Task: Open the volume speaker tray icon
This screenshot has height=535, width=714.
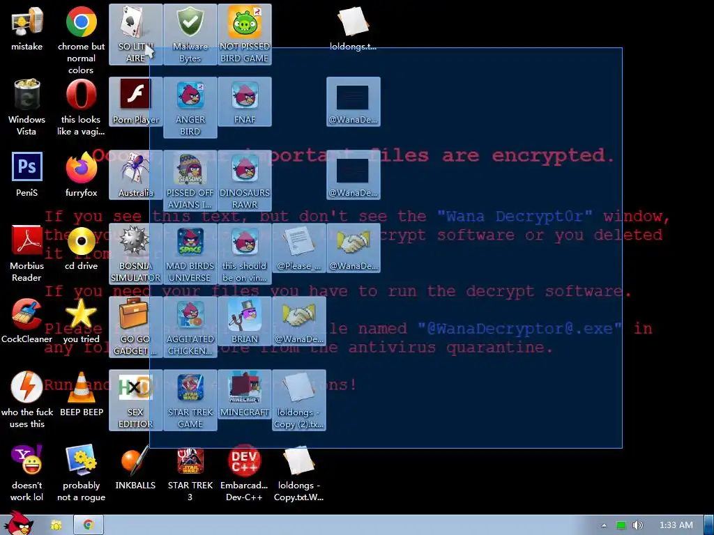Action: tap(638, 525)
